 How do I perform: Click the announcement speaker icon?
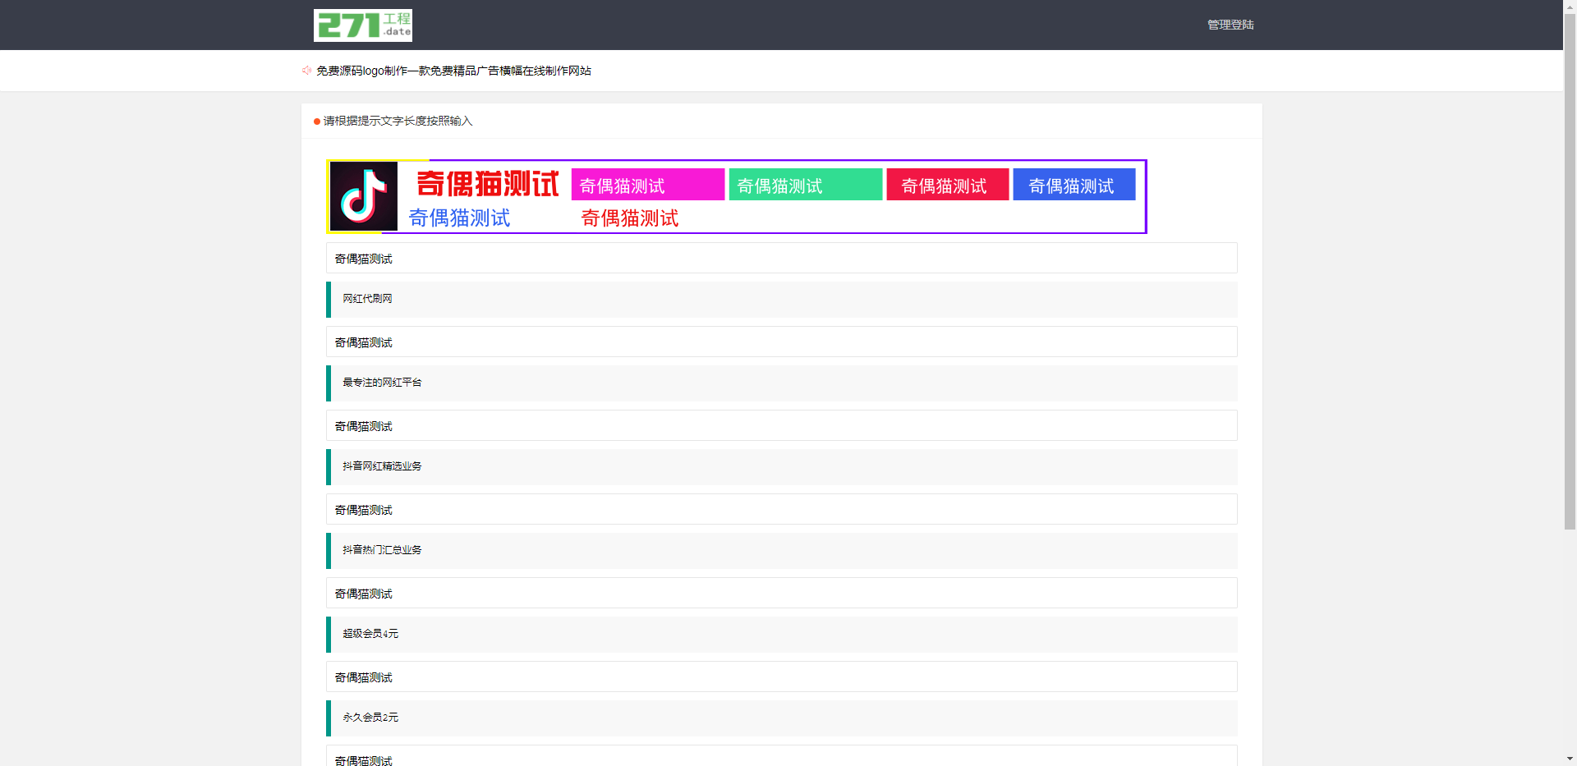click(306, 71)
